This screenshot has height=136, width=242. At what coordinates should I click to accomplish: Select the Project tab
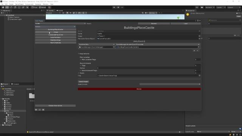coord(5,84)
